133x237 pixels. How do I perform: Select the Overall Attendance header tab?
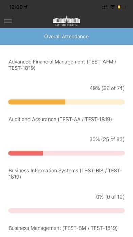click(x=66, y=36)
